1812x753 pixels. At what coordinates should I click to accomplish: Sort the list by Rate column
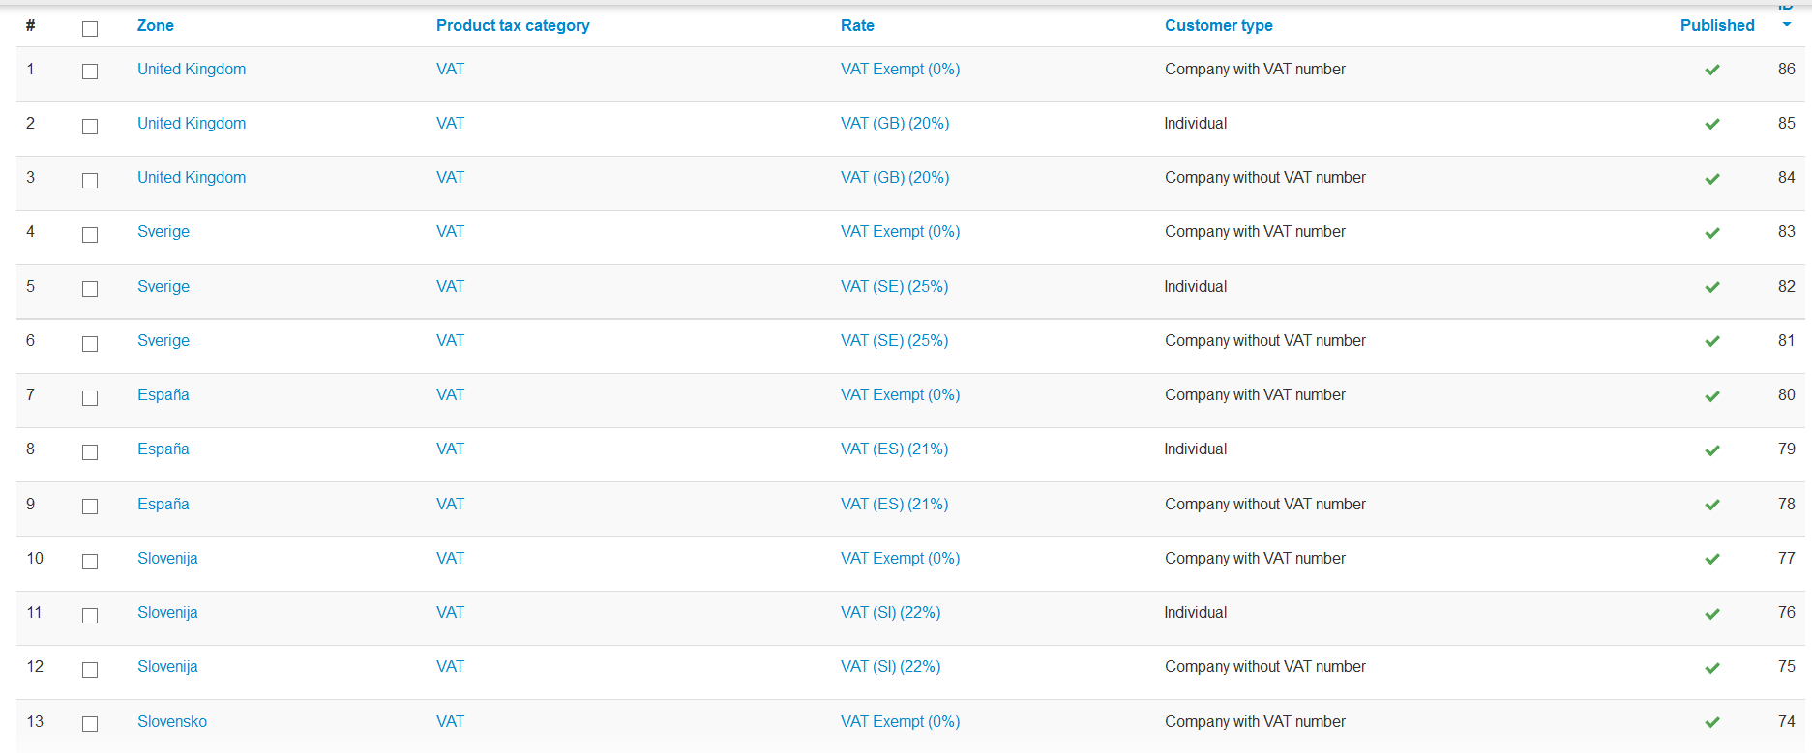(856, 26)
